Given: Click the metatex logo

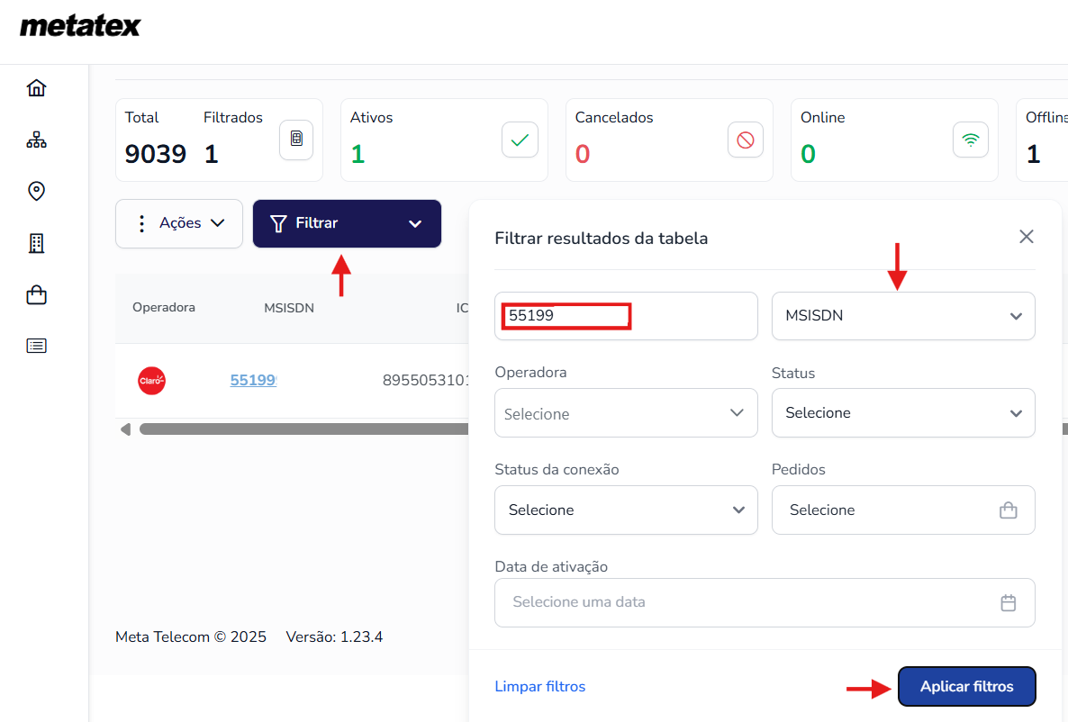Looking at the screenshot, I should pos(80,26).
